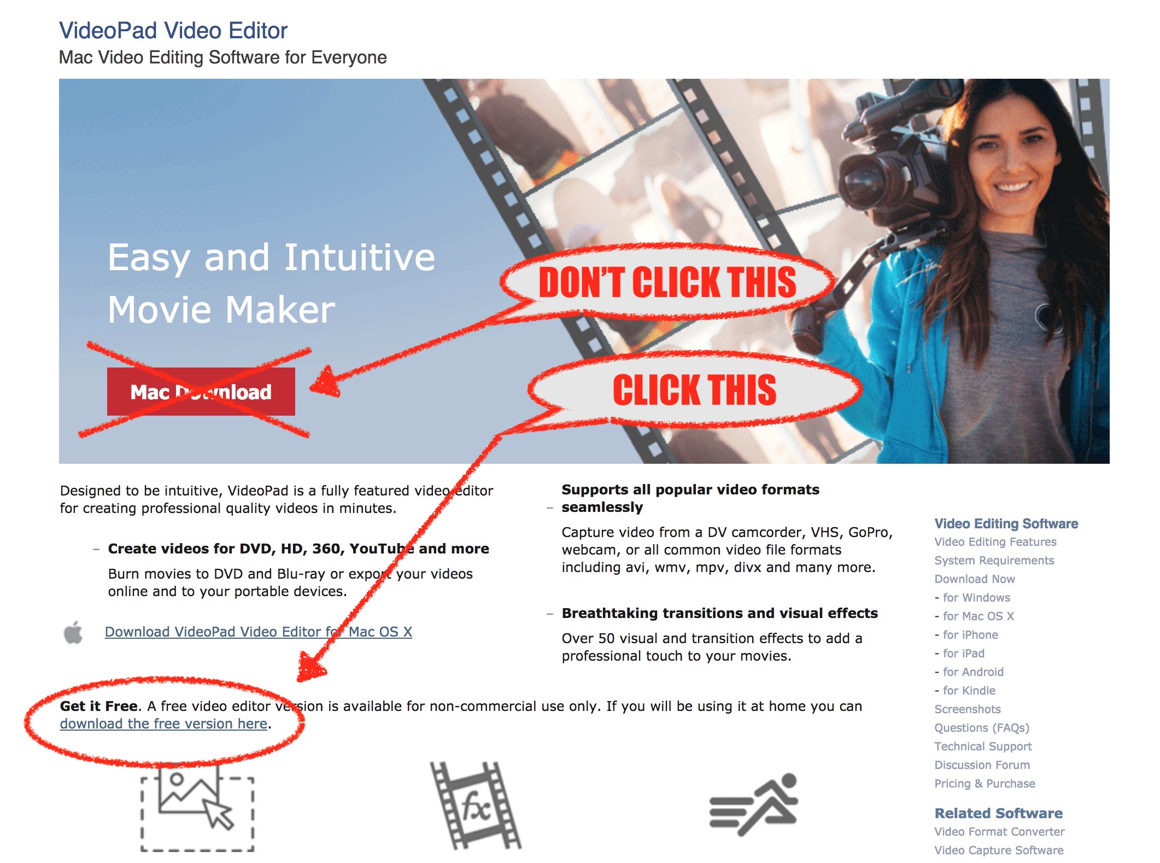Choose the for iPad download link

tap(964, 653)
